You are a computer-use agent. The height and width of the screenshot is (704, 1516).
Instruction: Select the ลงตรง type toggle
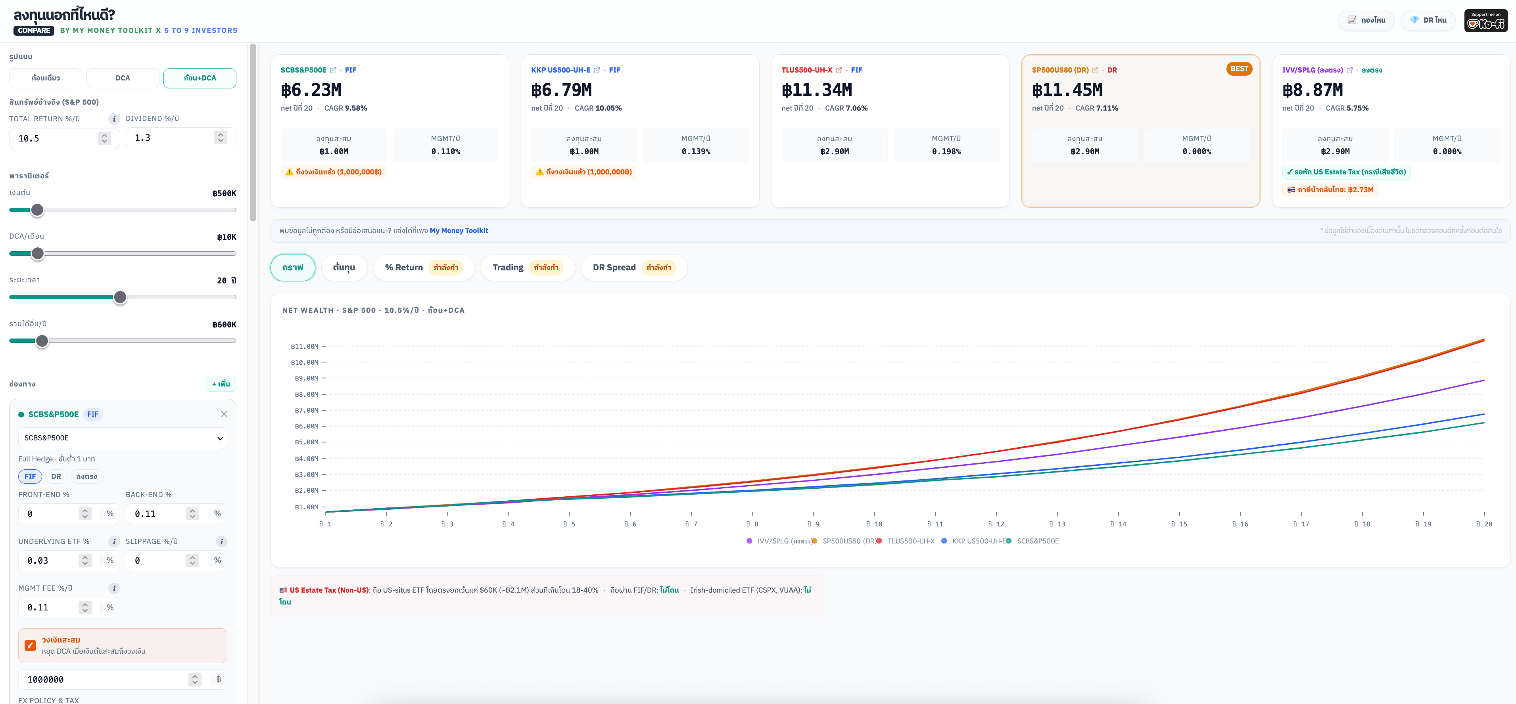86,476
